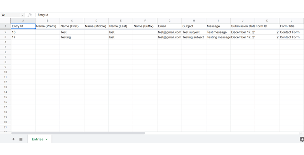Screen dimensions: 304x155
Task: Select the Subject header cell
Action: coord(194,26)
